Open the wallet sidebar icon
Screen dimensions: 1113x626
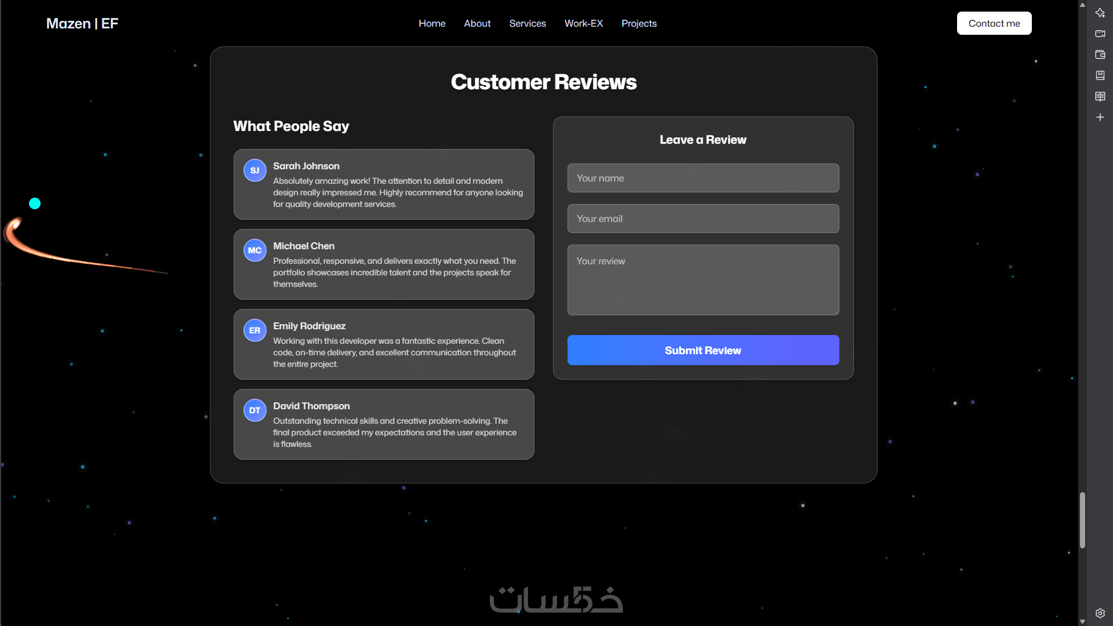(x=1100, y=54)
